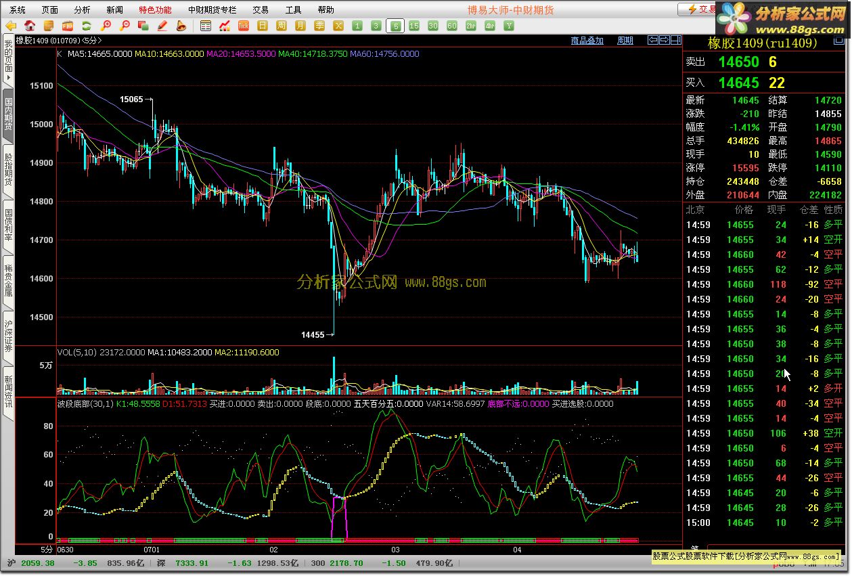The width and height of the screenshot is (852, 576).
Task: Zoom in with the plus magnifier
Action: point(106,26)
